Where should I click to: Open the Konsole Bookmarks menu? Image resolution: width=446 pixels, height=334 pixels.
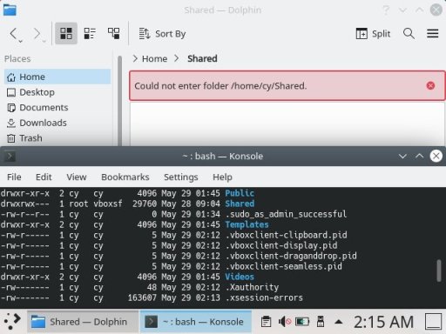(125, 177)
